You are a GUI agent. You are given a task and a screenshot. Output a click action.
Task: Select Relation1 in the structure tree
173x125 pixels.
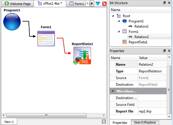click(x=141, y=26)
